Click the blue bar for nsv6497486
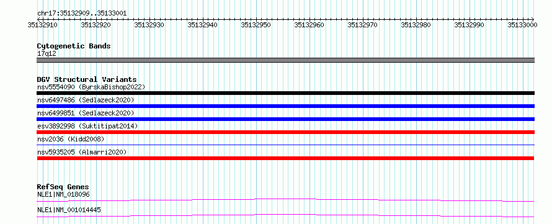This screenshot has height=224, width=552. 285,106
